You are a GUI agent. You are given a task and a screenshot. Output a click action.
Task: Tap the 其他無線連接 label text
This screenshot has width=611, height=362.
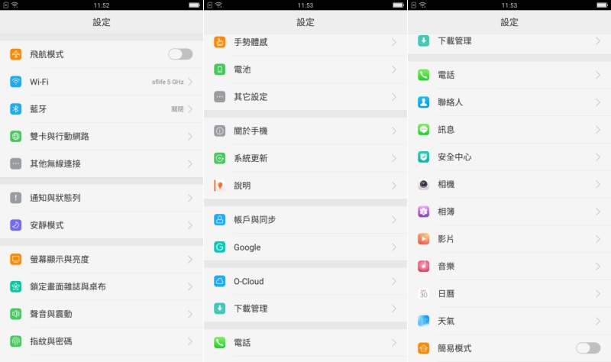tap(55, 163)
